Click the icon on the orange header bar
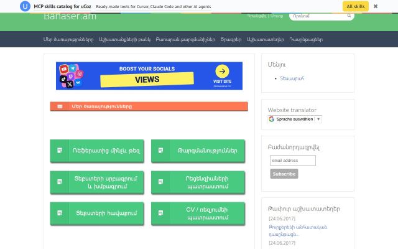Screen dimensions: 398x249 click(60, 106)
